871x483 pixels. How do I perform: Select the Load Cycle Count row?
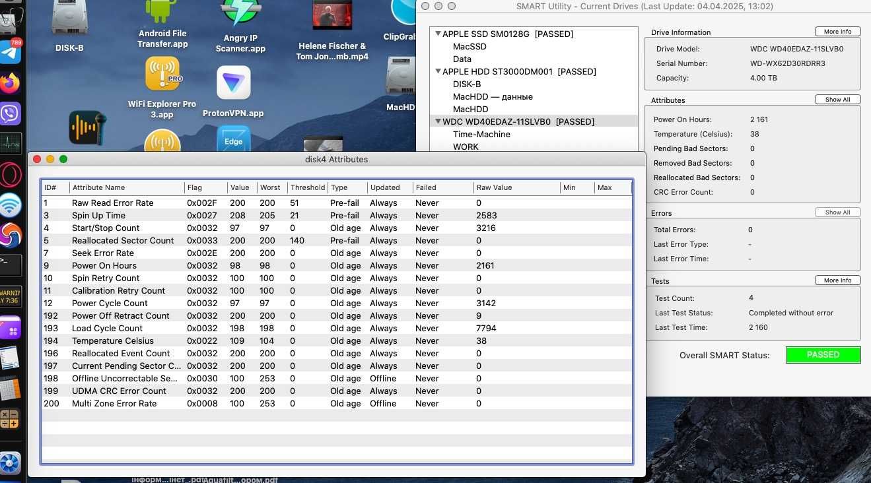coord(337,328)
